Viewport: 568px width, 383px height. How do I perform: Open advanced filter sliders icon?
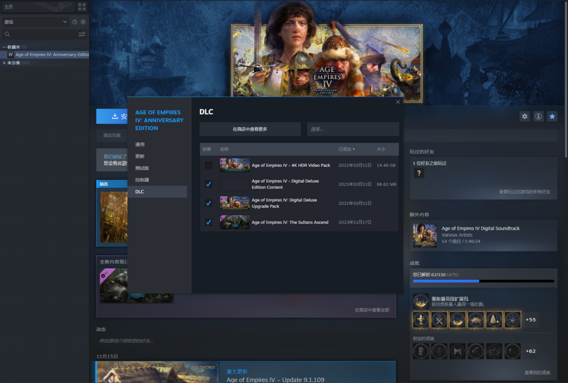pos(82,34)
